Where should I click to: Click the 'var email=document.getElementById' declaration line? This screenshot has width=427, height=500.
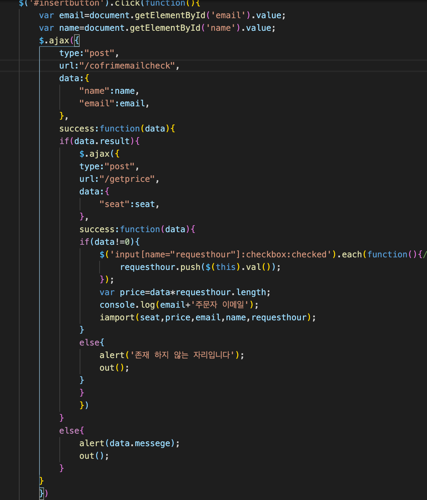[162, 15]
